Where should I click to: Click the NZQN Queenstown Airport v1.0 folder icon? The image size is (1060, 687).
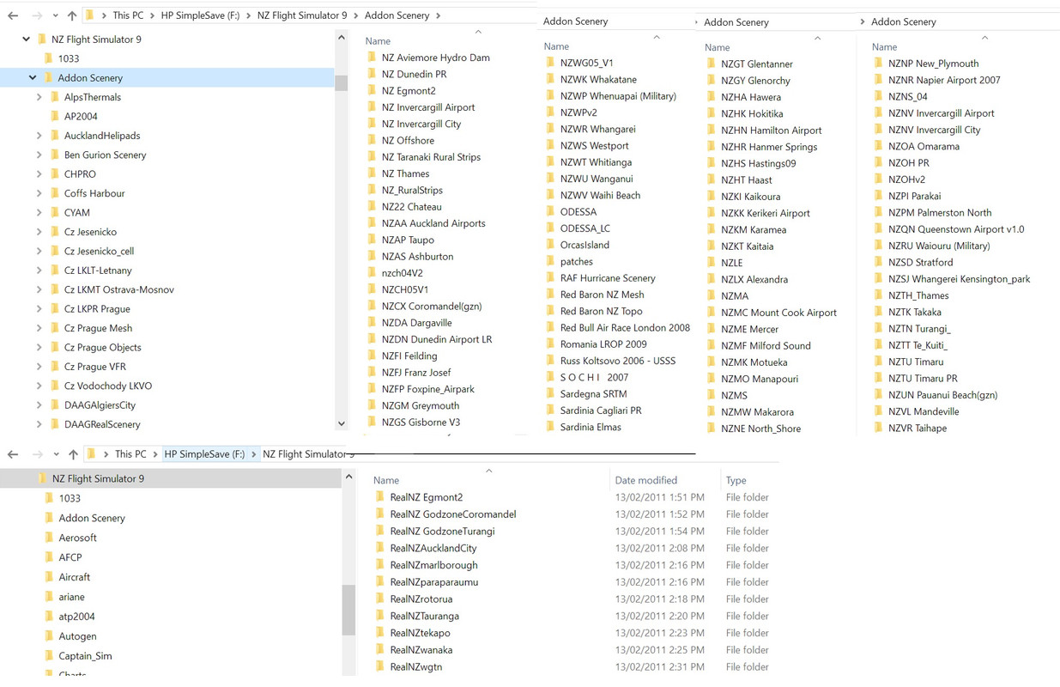point(878,229)
